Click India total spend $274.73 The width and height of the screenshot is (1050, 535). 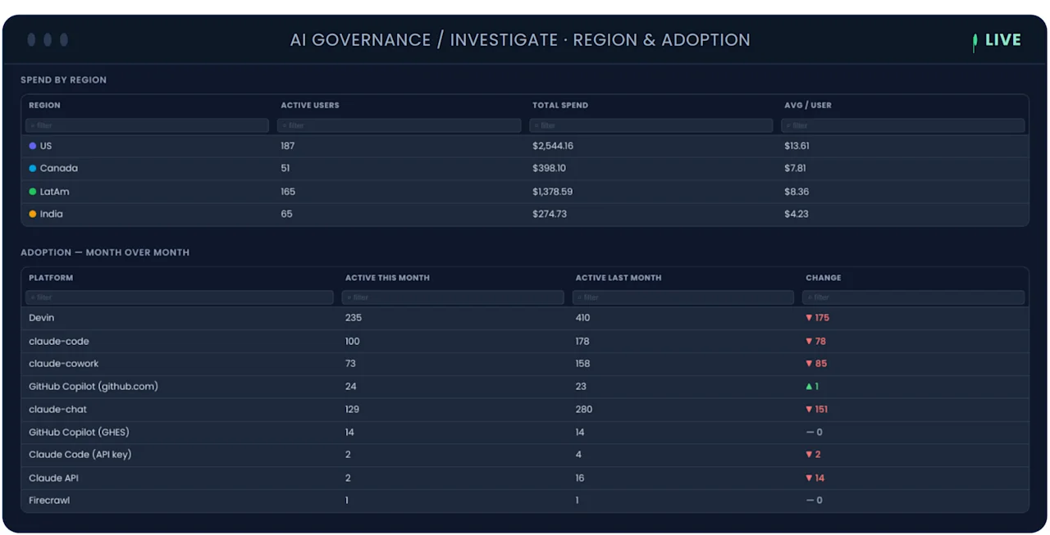549,214
